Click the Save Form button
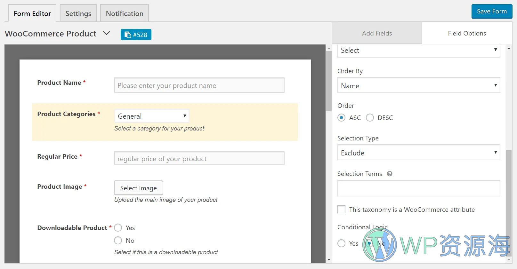Image resolution: width=517 pixels, height=269 pixels. click(x=492, y=12)
